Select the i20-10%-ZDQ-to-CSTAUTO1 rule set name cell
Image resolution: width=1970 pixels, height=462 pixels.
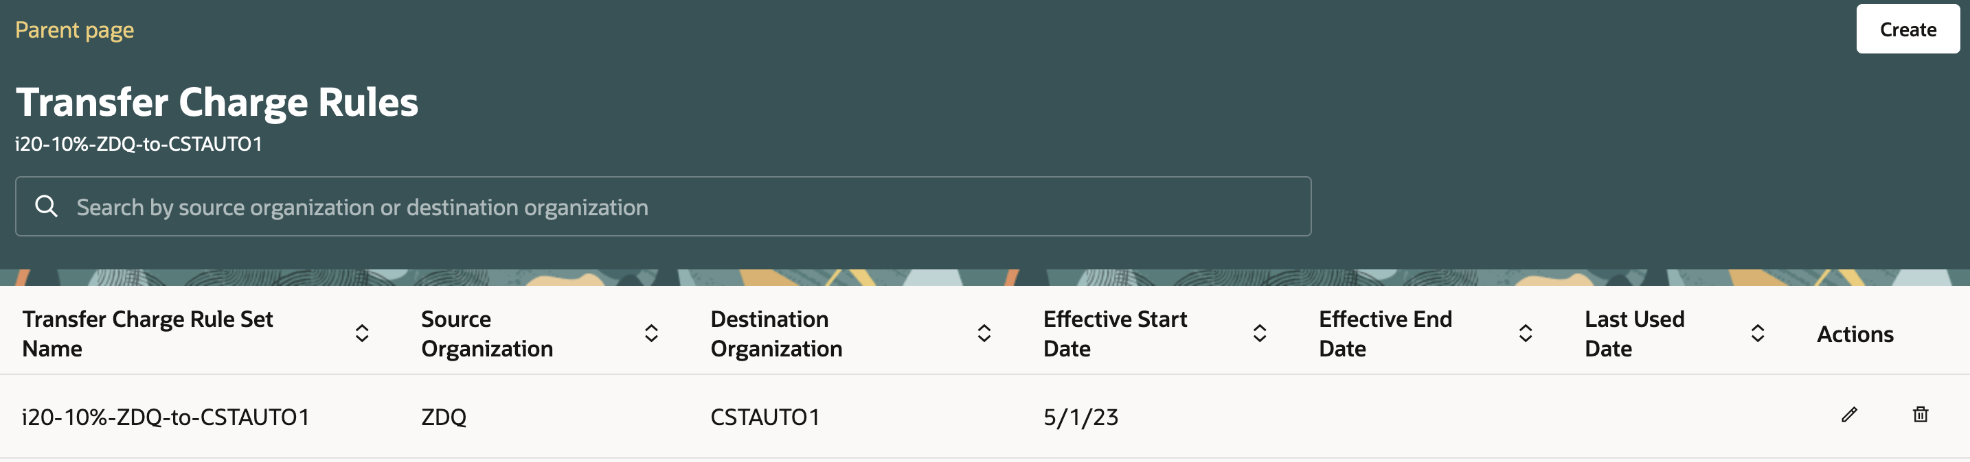tap(165, 417)
